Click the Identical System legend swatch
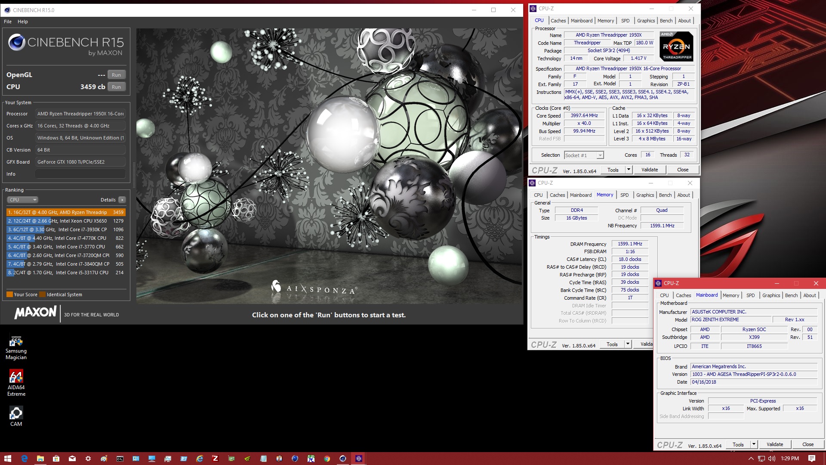Viewport: 826px width, 465px height. pyautogui.click(x=42, y=294)
